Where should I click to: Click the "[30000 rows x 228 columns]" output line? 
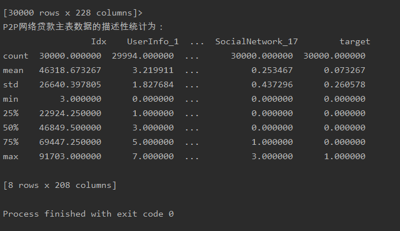click(73, 12)
